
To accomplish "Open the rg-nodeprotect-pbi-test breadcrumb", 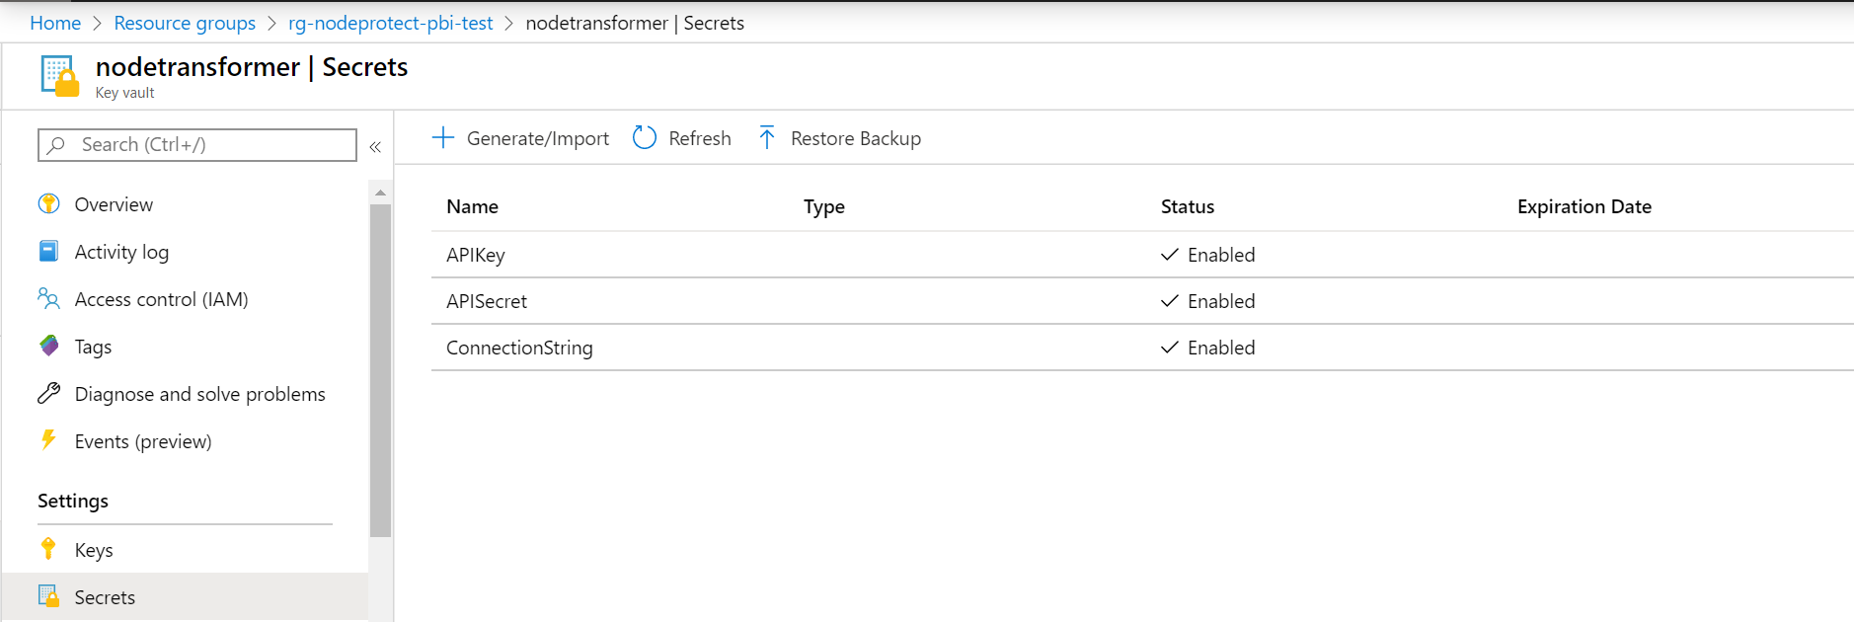I will [390, 23].
